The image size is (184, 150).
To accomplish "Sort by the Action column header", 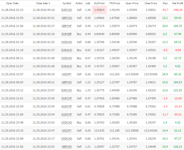I will [79, 3].
